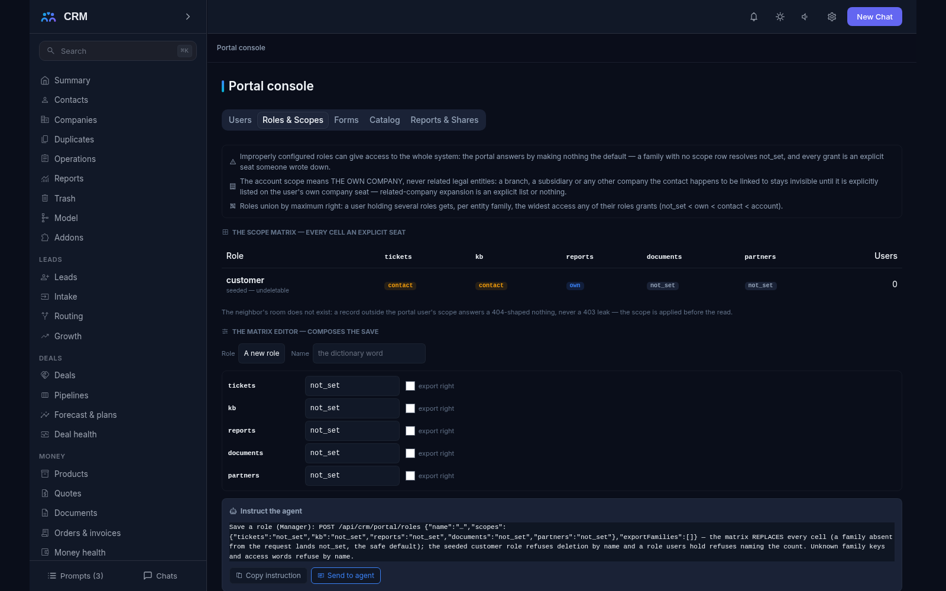Open reports scope not_set dropdown
Image resolution: width=946 pixels, height=591 pixels.
click(x=352, y=431)
